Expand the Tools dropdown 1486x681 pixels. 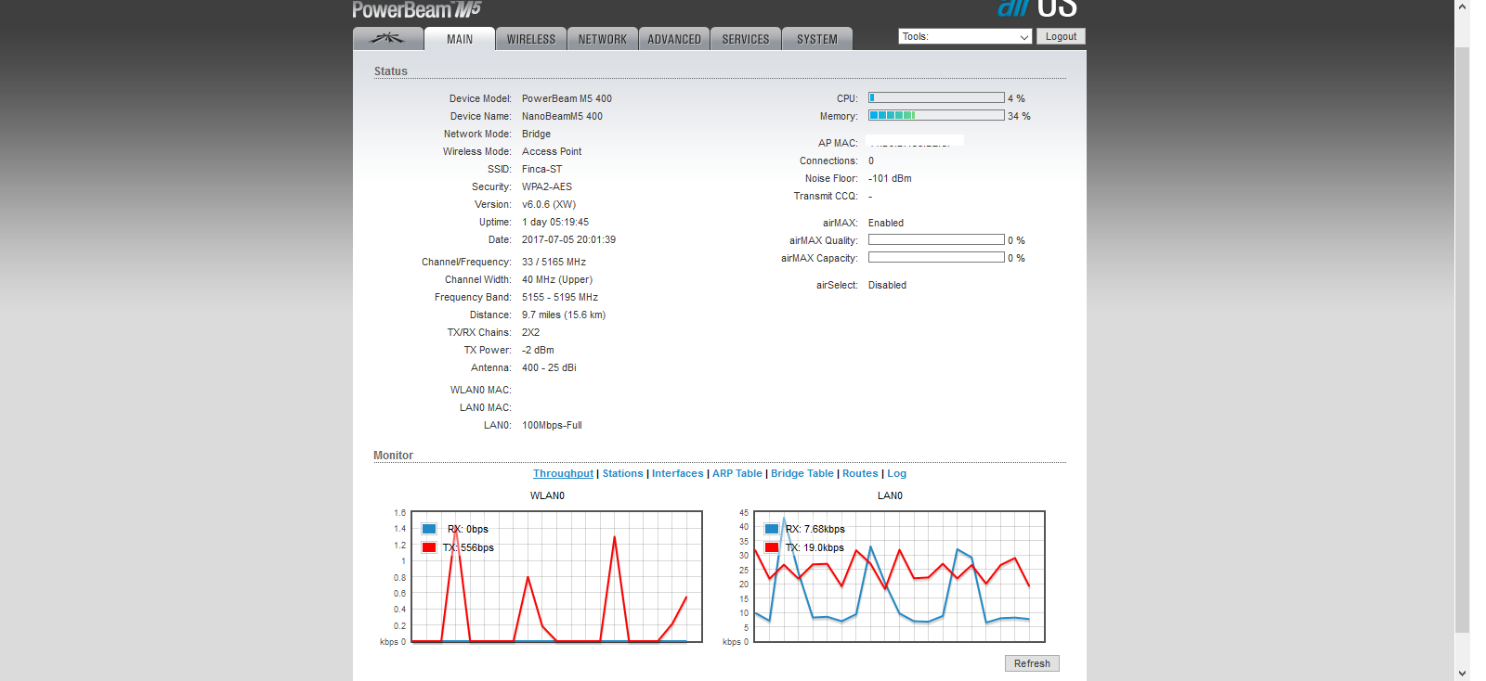pyautogui.click(x=965, y=37)
